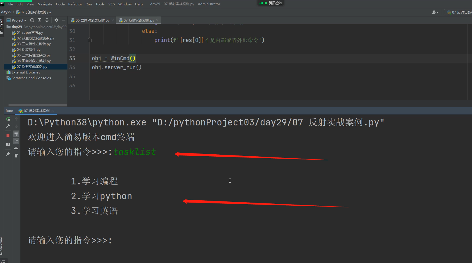Click the Project panel horizontal scrollbar
The image size is (472, 263).
pyautogui.click(x=38, y=105)
